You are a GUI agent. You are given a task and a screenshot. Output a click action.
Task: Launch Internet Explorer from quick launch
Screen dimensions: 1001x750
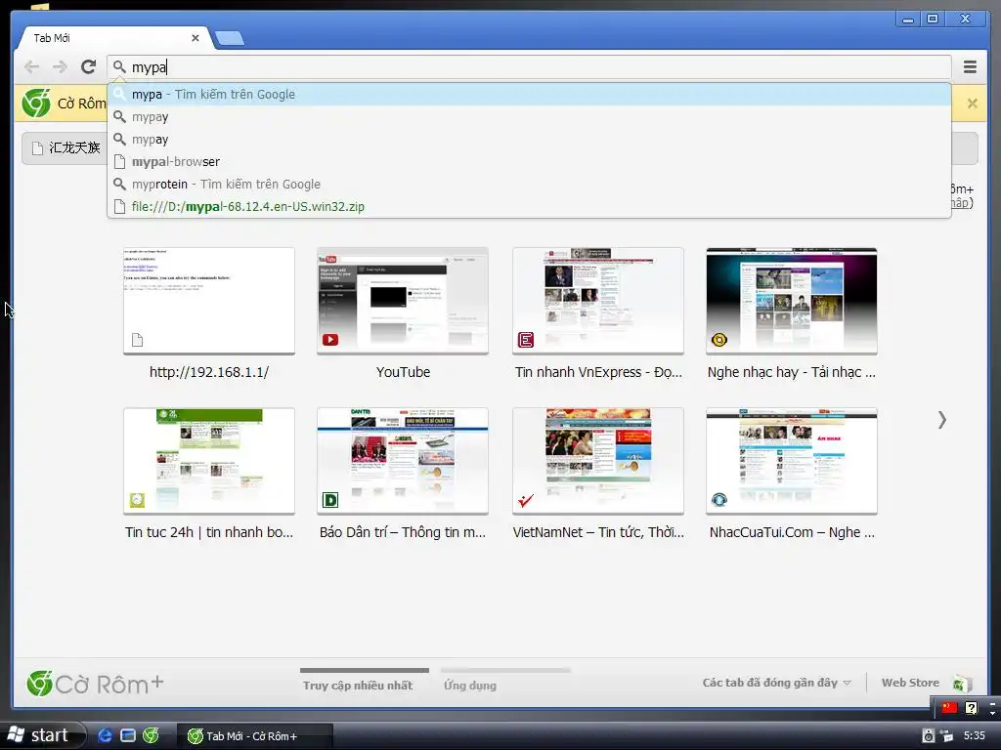[105, 735]
